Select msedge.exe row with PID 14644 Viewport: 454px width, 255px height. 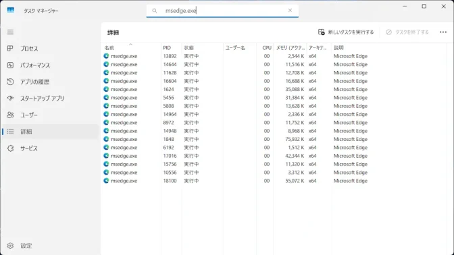pos(274,65)
